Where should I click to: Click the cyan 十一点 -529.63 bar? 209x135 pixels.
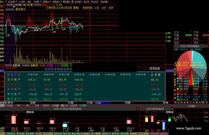point(65,125)
